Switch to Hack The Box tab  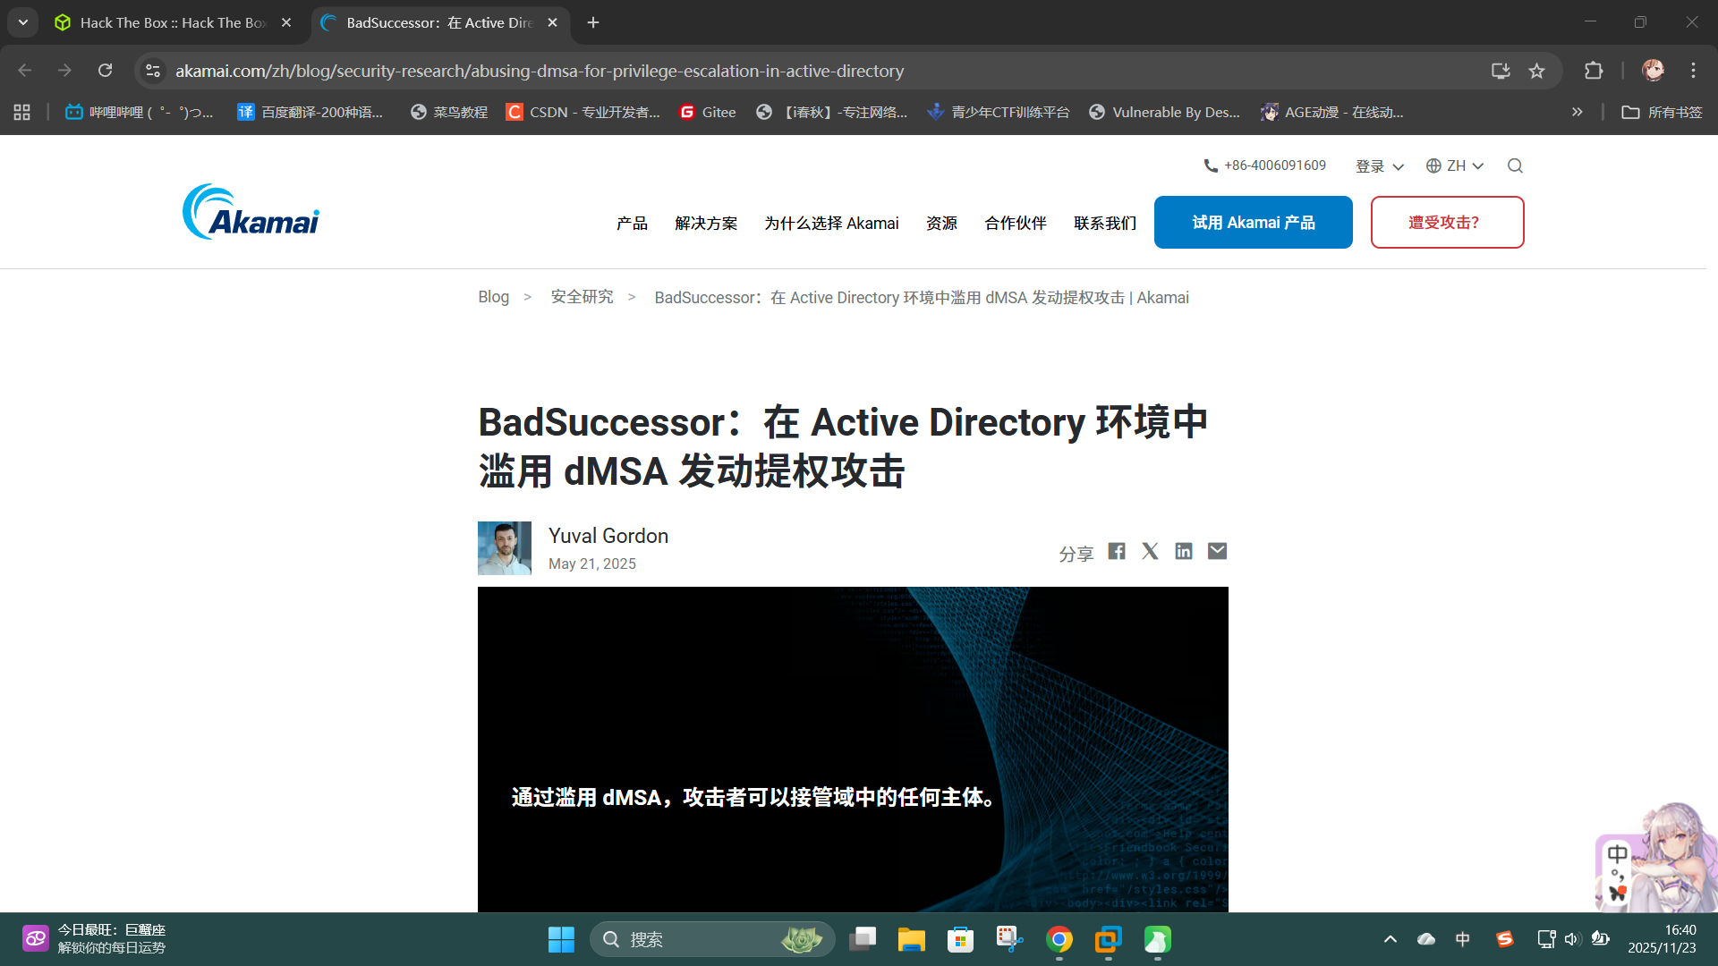pos(172,22)
